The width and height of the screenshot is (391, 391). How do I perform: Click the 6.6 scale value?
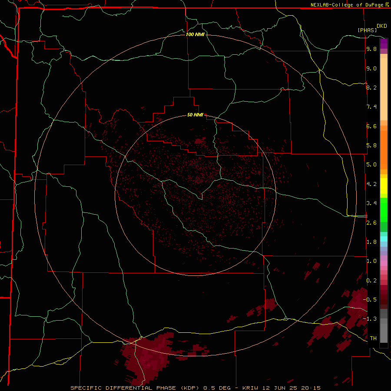point(371,126)
